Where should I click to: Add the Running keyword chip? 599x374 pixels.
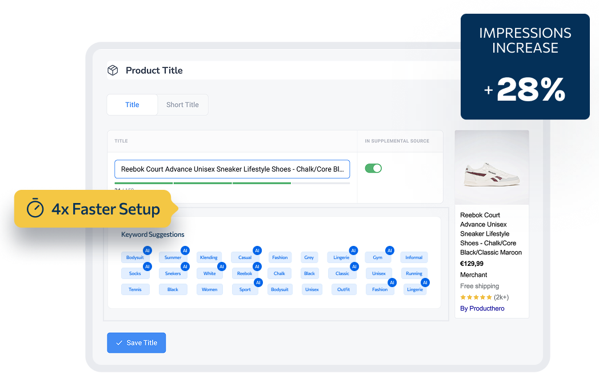pos(414,273)
